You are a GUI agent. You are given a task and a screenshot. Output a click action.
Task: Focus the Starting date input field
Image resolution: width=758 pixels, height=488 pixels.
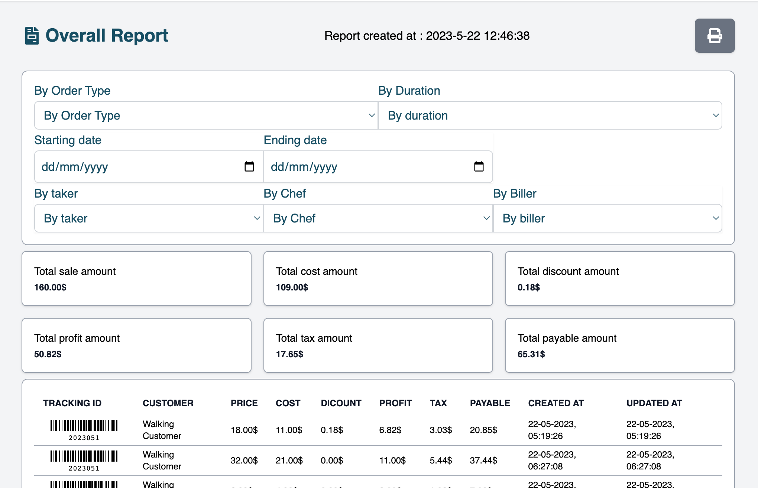(137, 167)
